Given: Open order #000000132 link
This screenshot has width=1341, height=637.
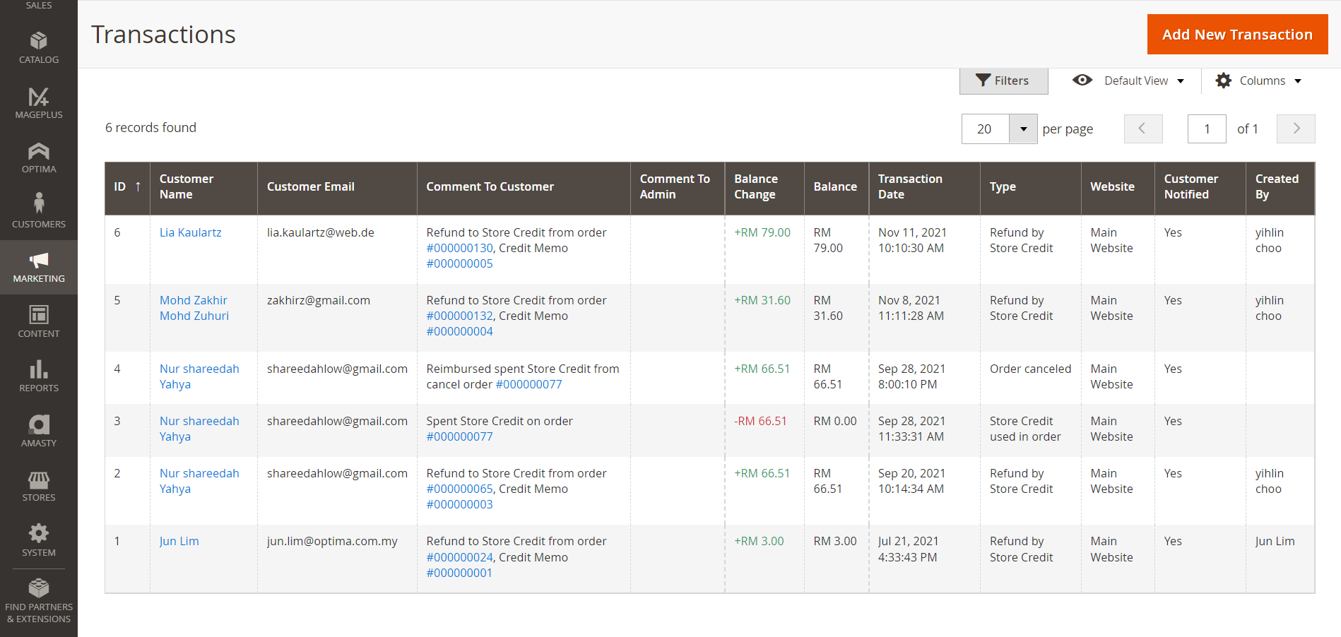Looking at the screenshot, I should (x=459, y=316).
